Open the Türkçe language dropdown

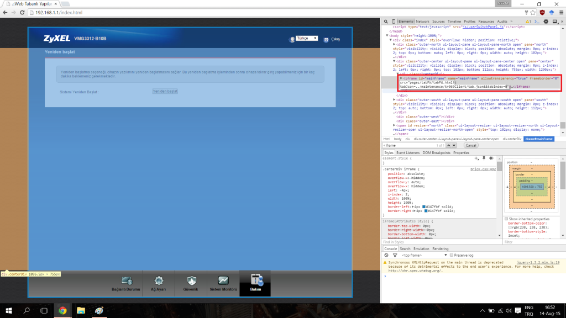(306, 39)
